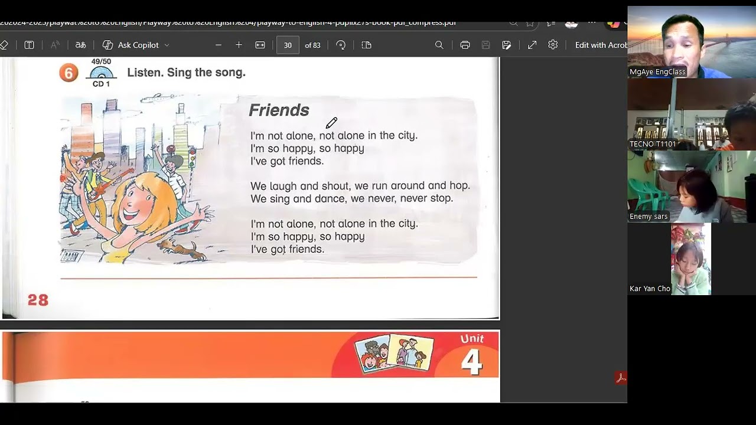Select TECNO T1101 participant video

tap(692, 114)
